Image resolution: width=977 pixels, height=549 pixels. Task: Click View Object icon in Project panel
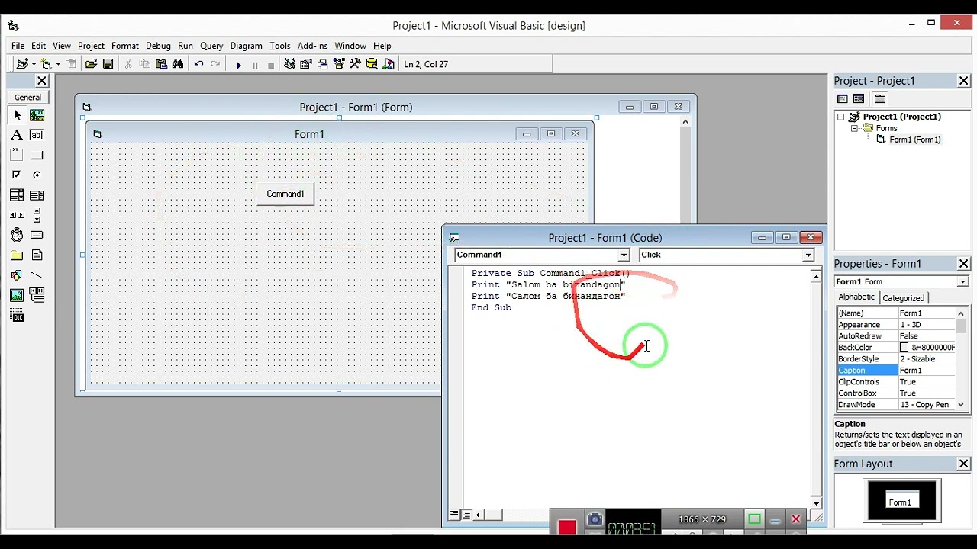(859, 98)
